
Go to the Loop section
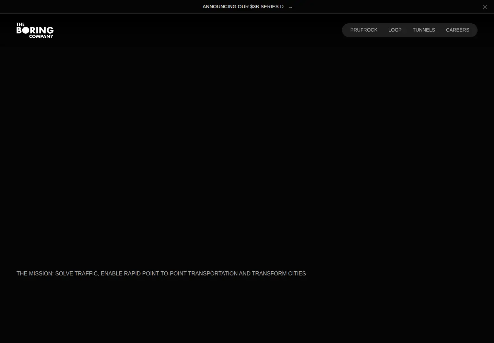tap(395, 30)
